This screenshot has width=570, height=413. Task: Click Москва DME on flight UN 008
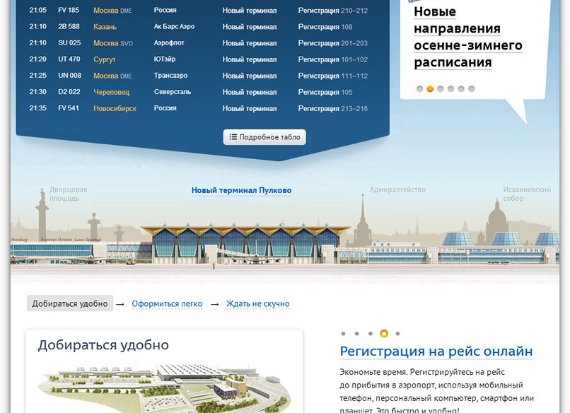(112, 76)
